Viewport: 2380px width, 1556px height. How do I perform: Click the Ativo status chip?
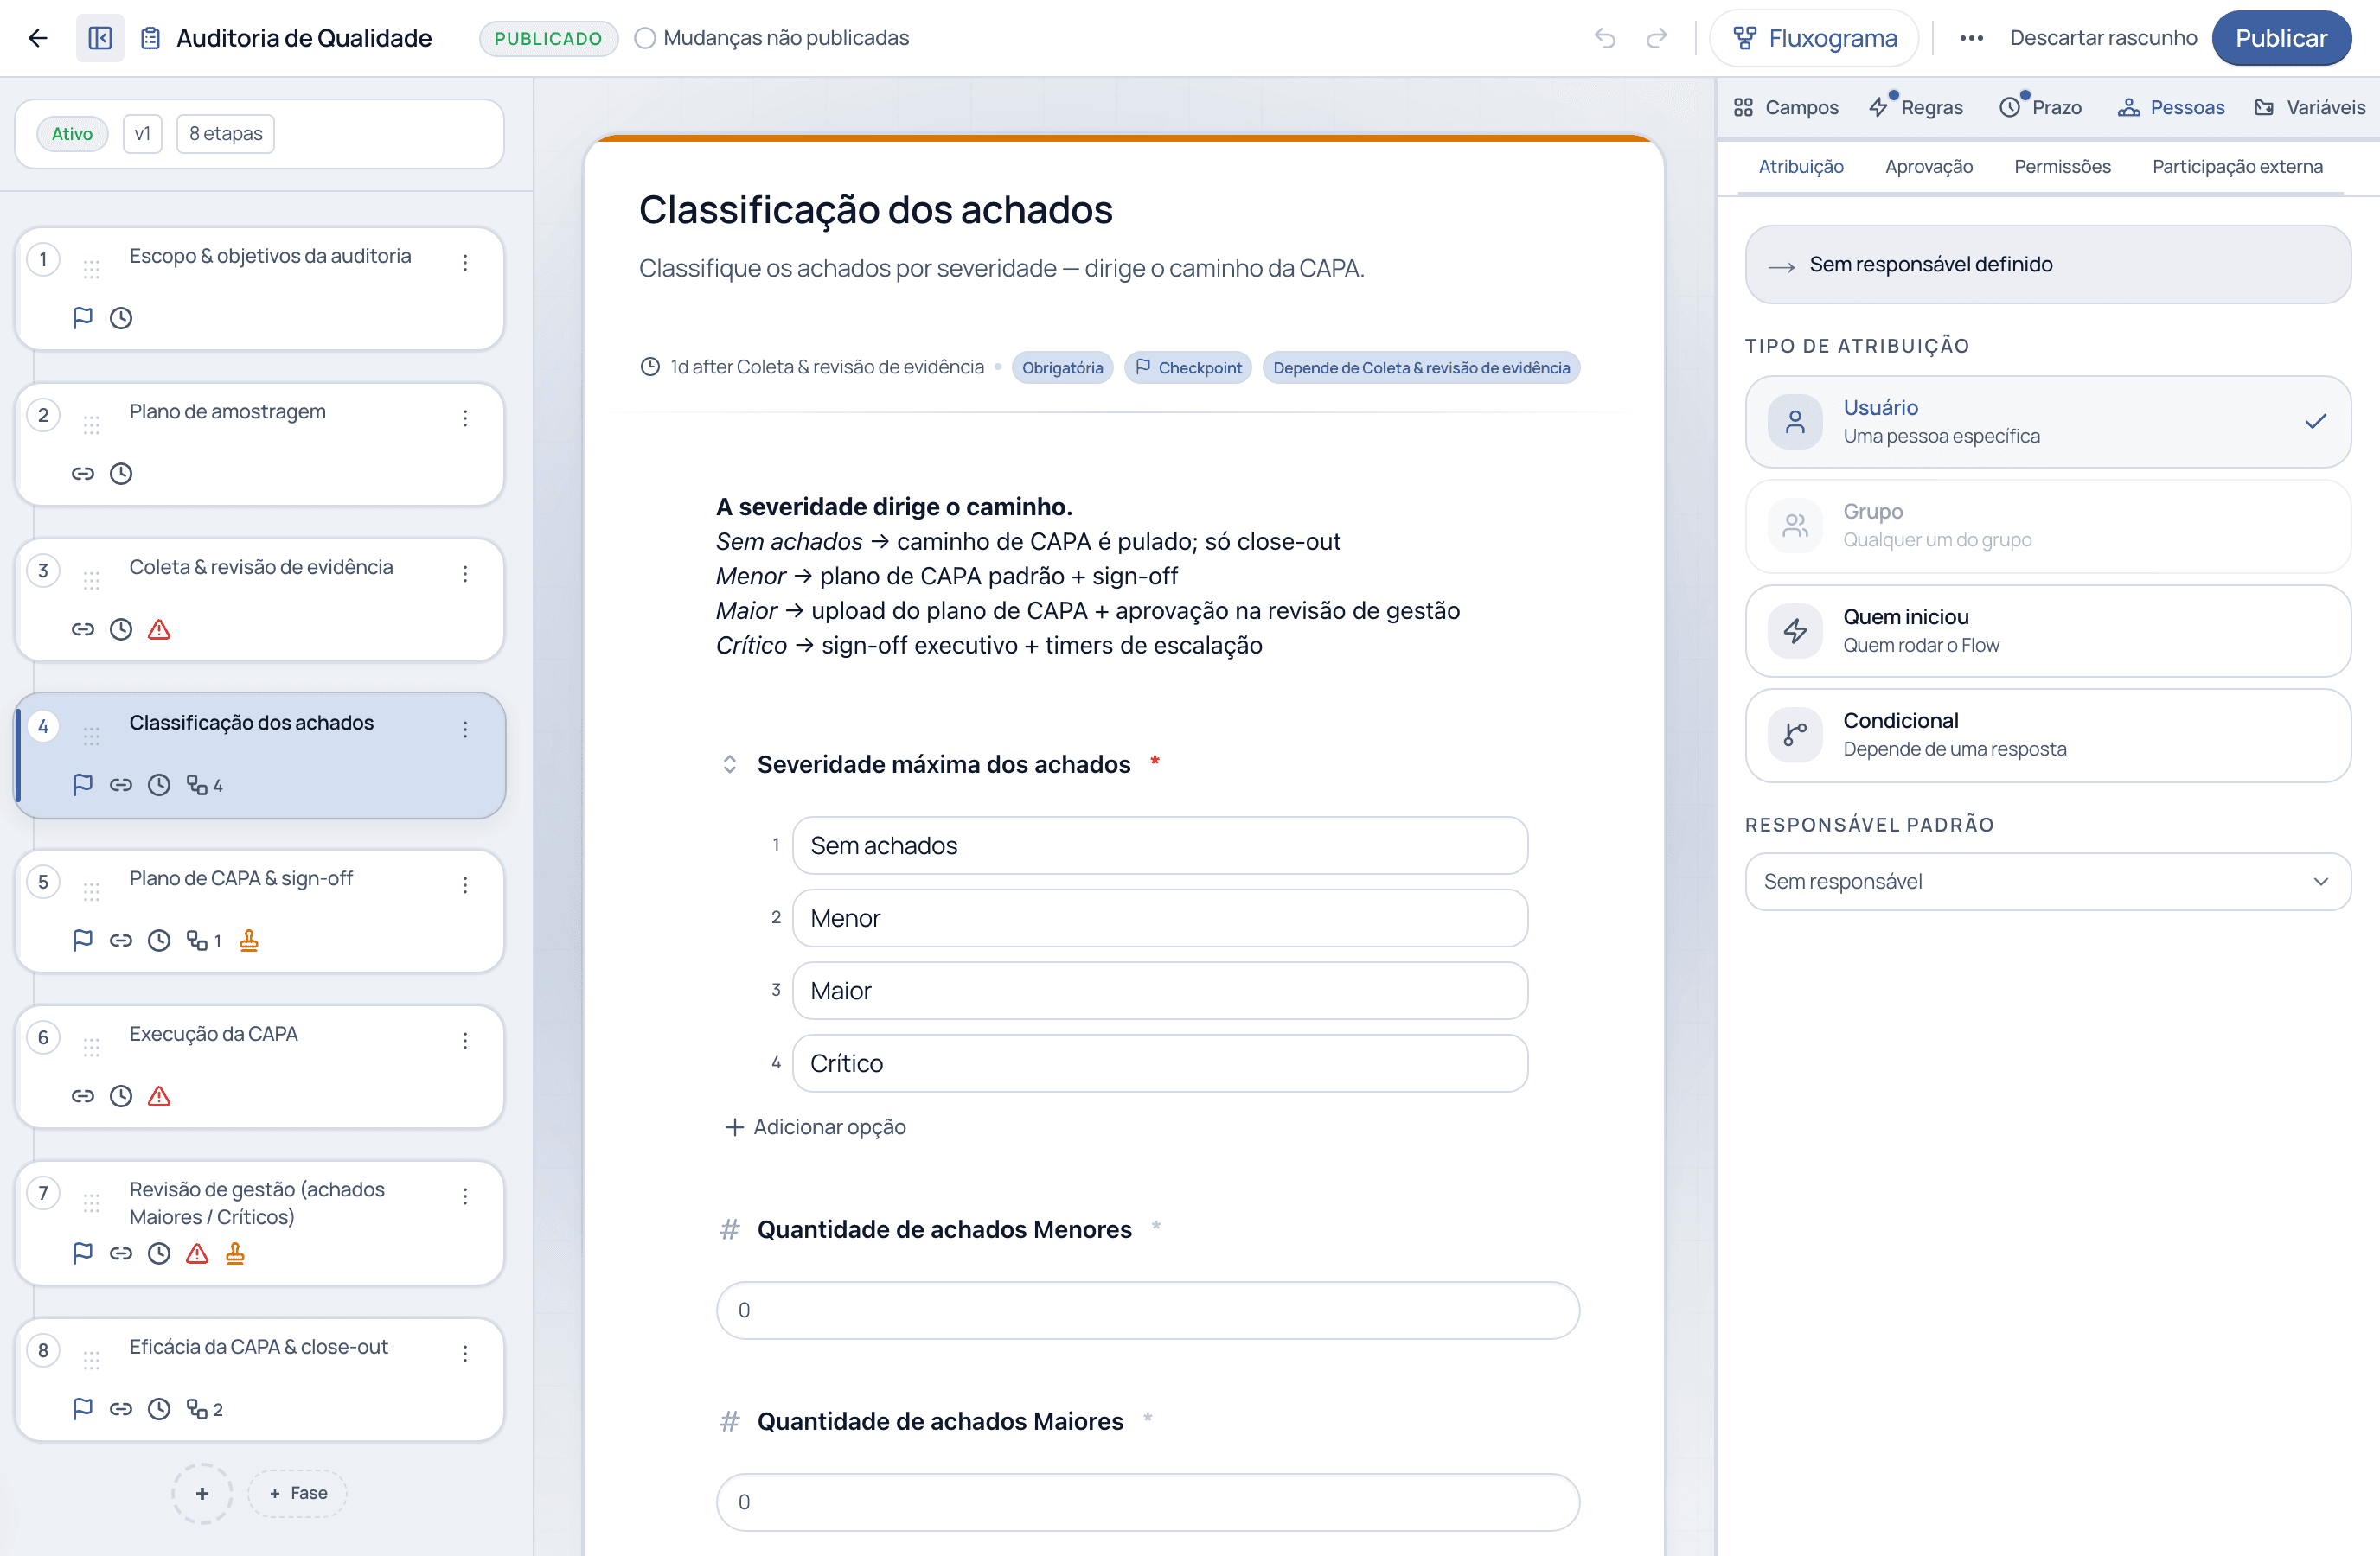pyautogui.click(x=72, y=134)
